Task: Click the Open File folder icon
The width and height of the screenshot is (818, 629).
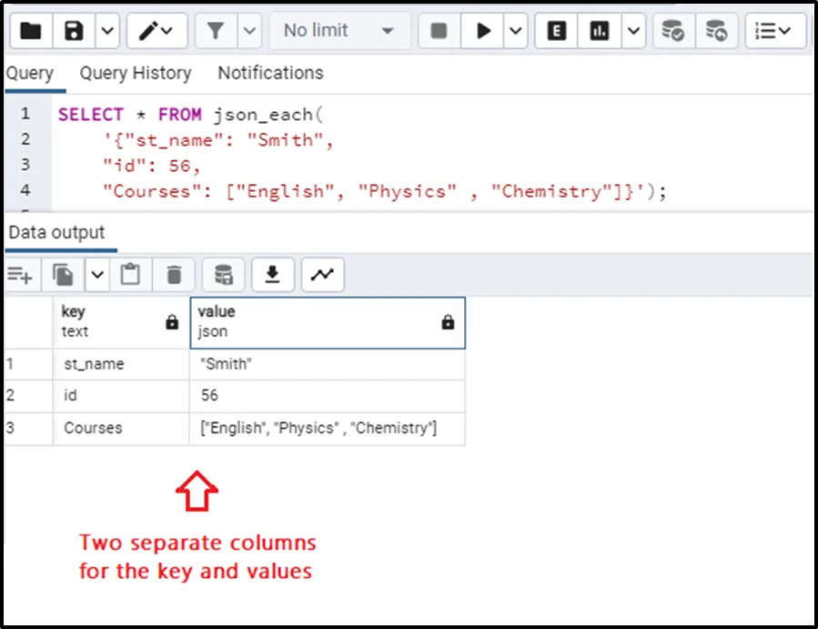Action: click(x=30, y=31)
